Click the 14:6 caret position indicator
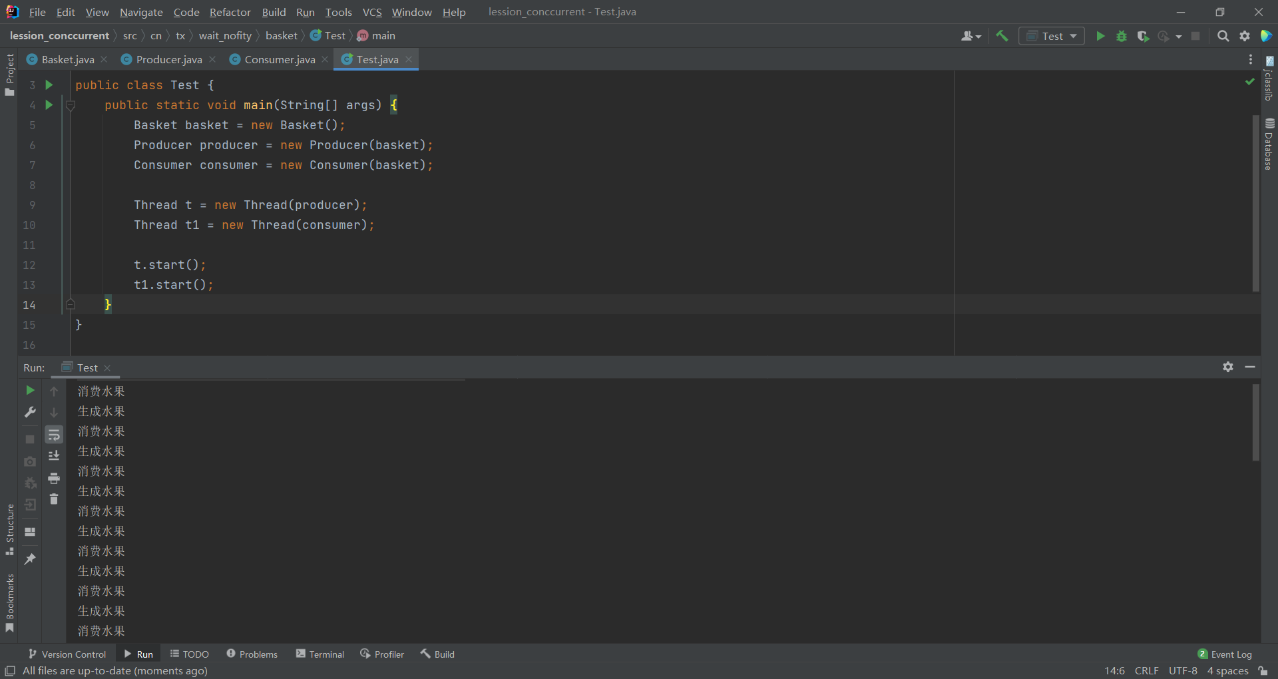Viewport: 1278px width, 679px height. point(1115,671)
